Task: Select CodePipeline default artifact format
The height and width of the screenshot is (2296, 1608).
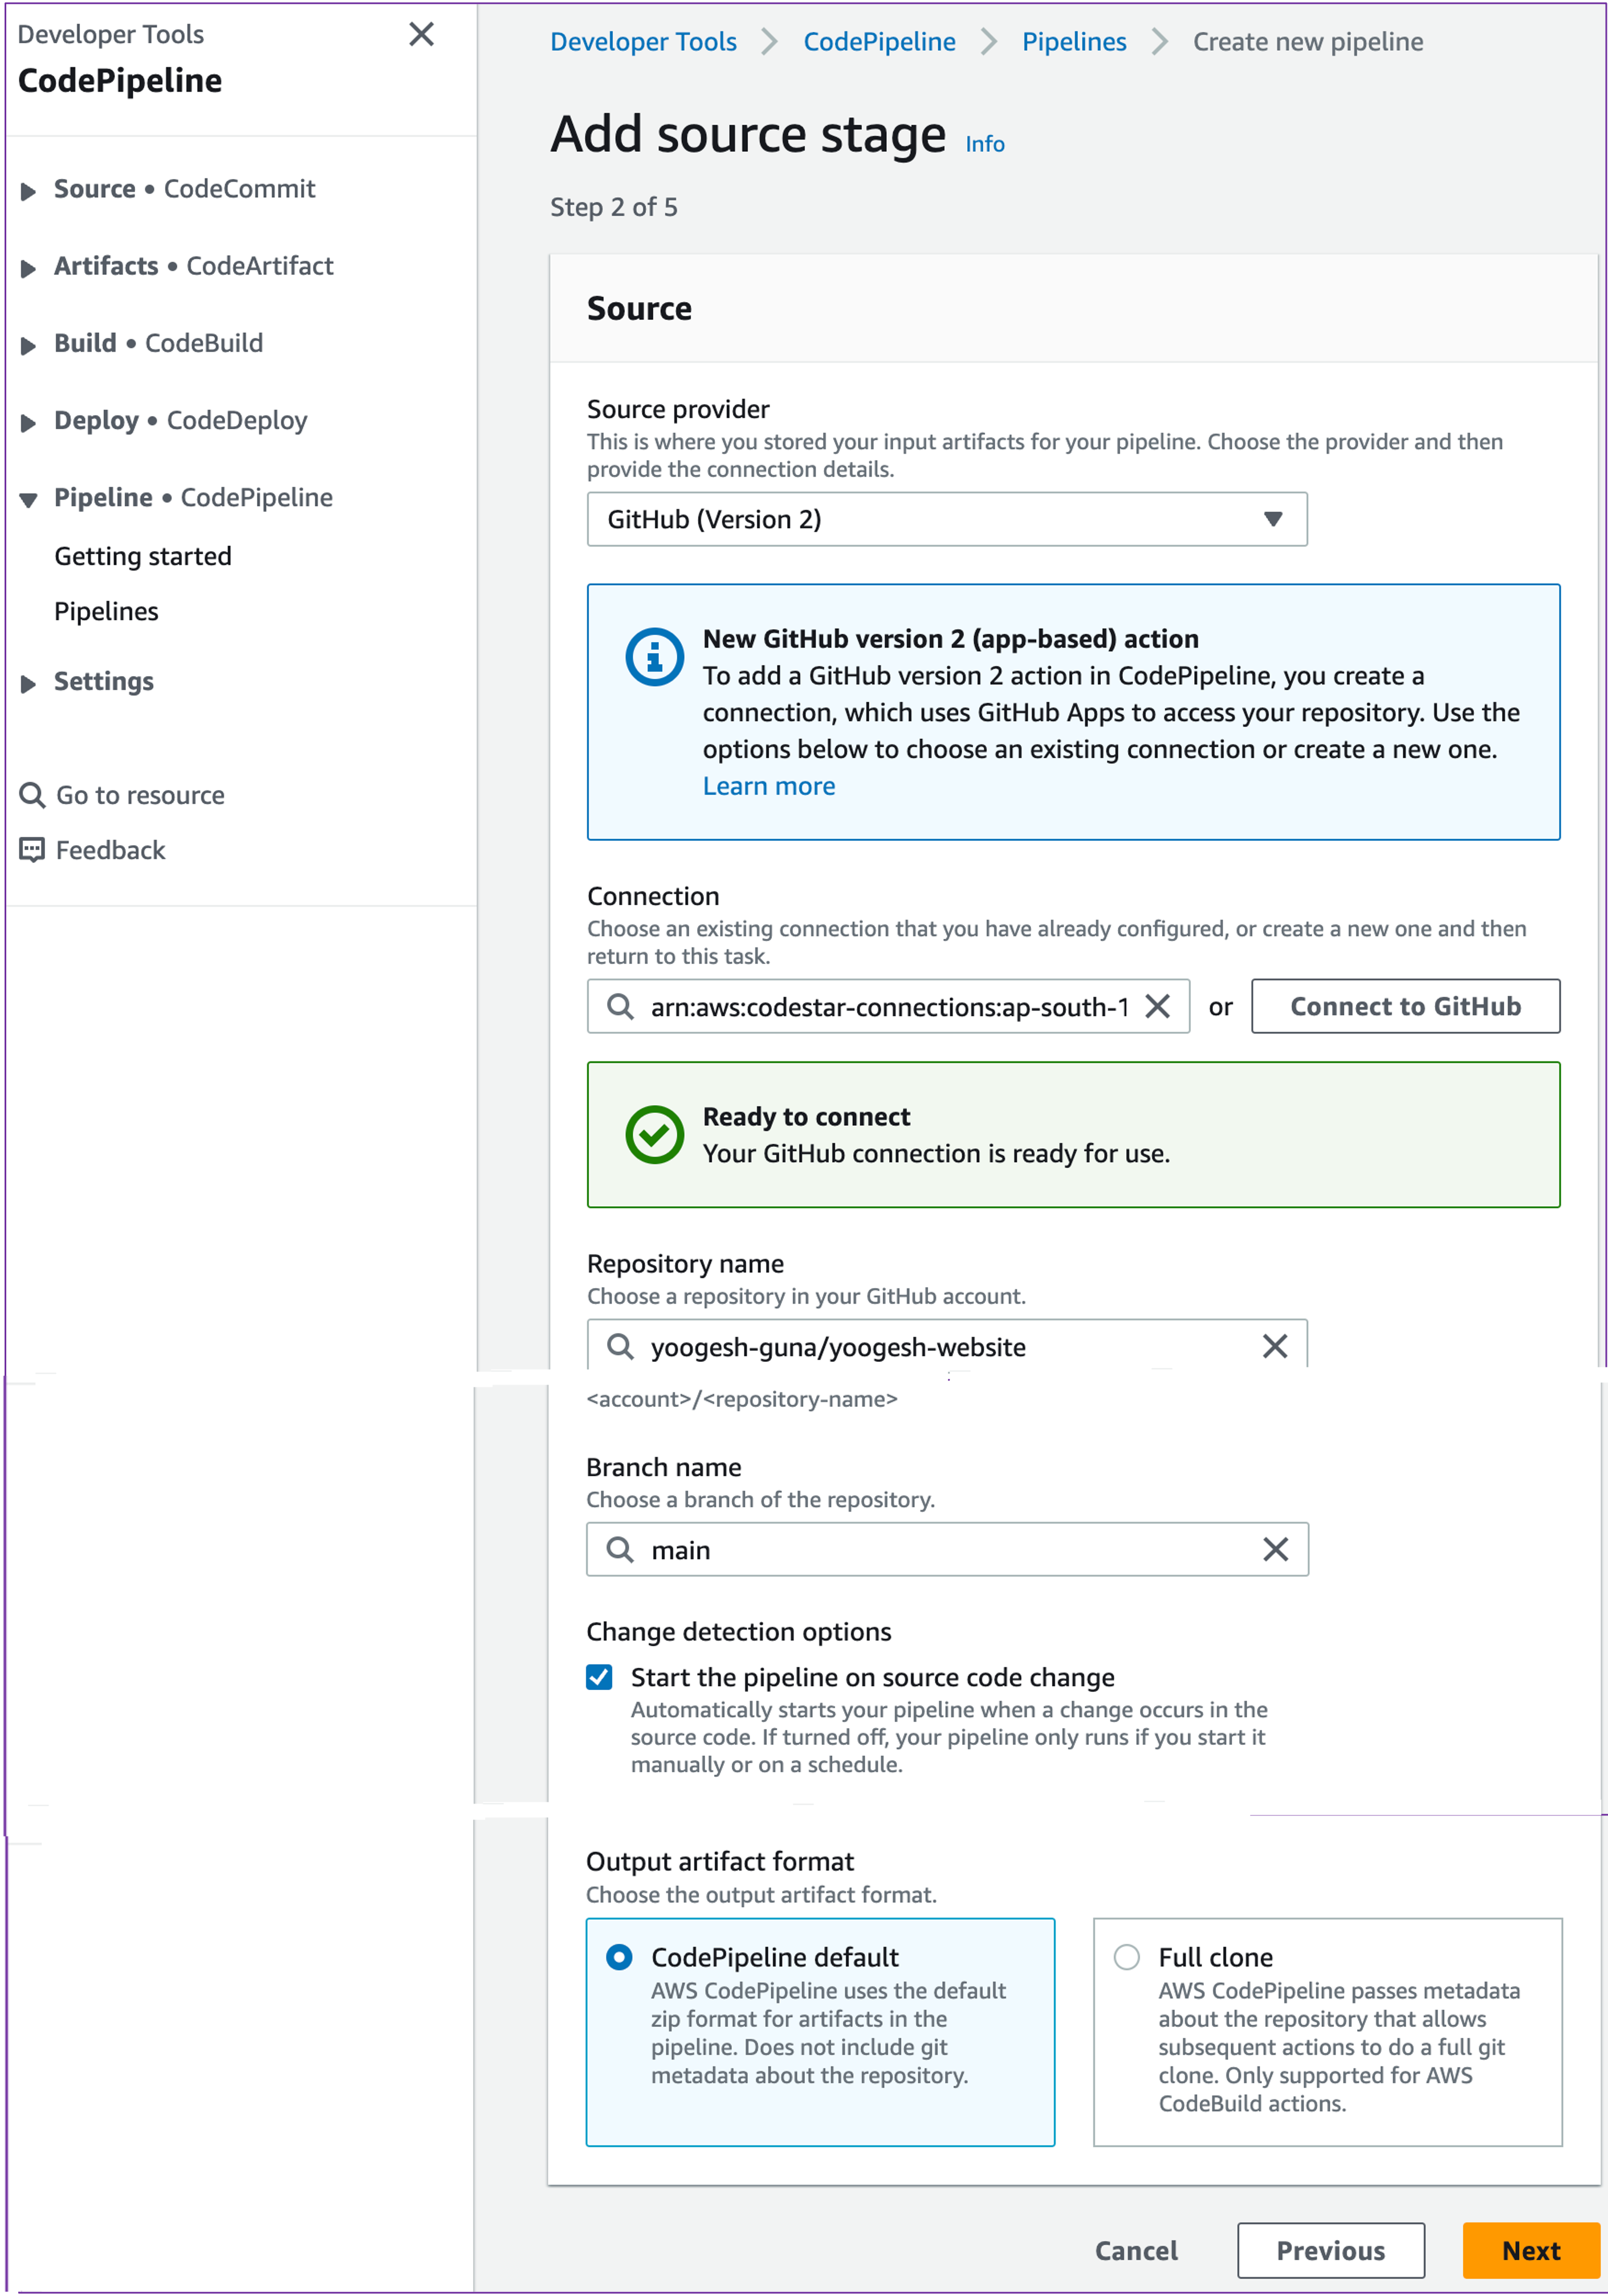Action: 619,1957
